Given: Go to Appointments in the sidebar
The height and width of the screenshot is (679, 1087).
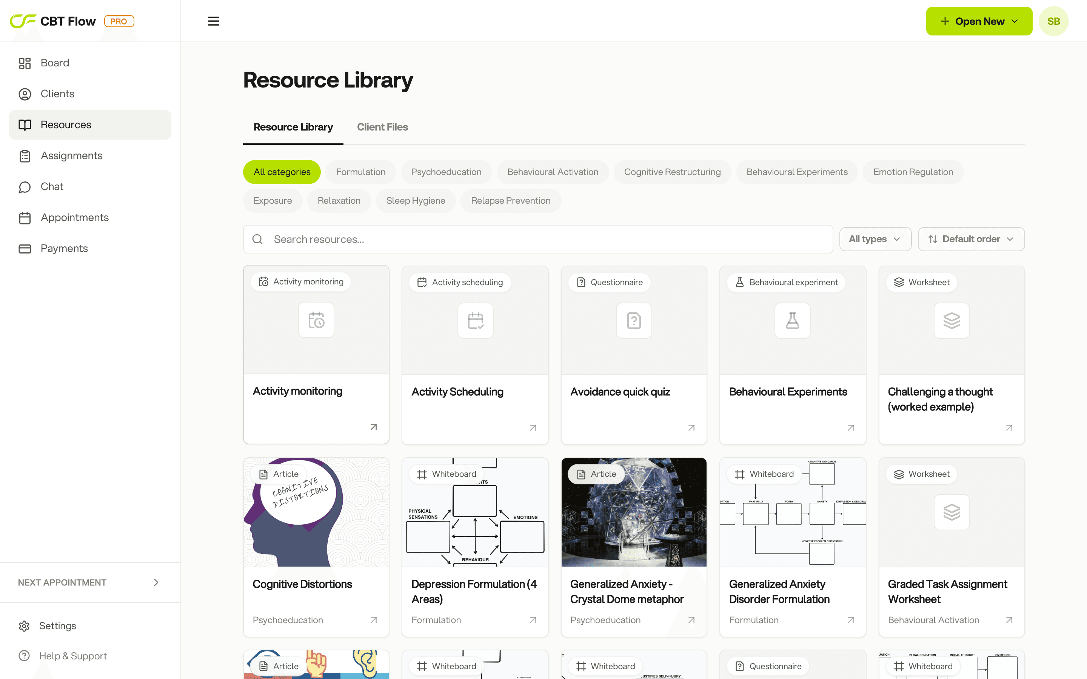Looking at the screenshot, I should (90, 218).
